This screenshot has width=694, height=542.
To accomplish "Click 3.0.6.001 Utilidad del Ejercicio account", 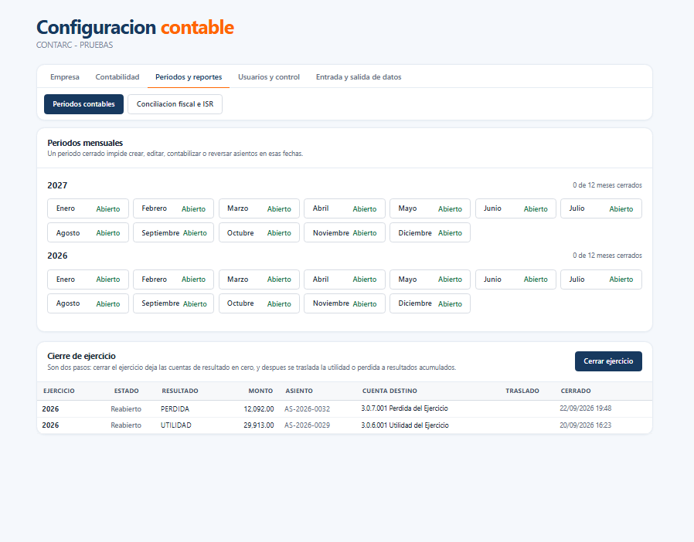I will tap(405, 425).
